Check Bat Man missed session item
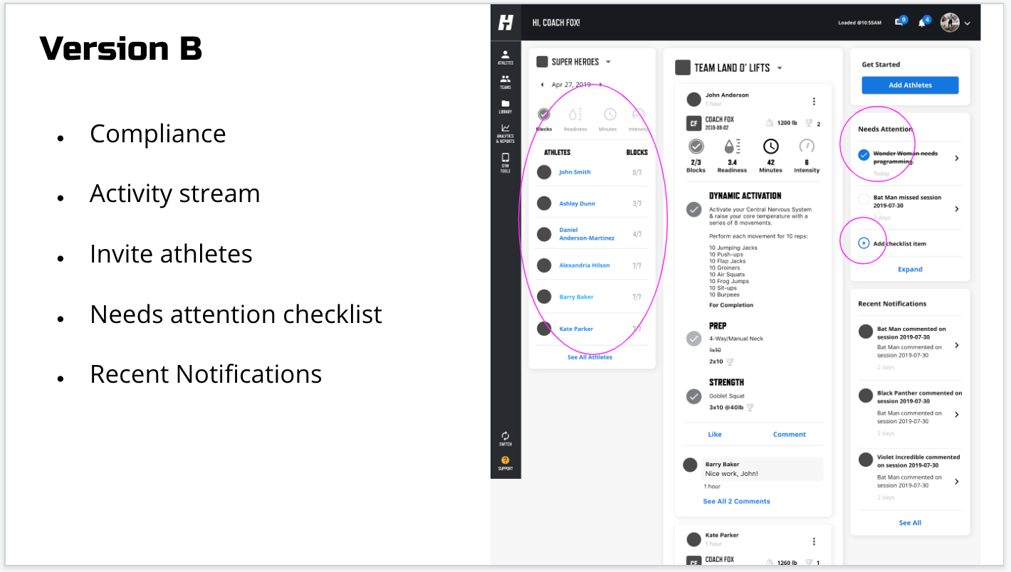This screenshot has width=1011, height=572. 864,198
